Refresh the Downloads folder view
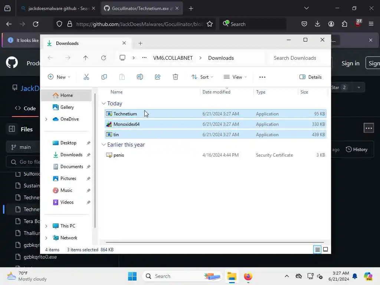Viewport: 380px width, 285px height. tap(104, 58)
